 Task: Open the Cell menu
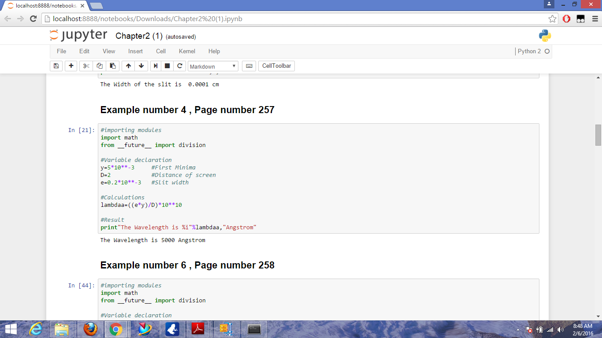[x=161, y=51]
